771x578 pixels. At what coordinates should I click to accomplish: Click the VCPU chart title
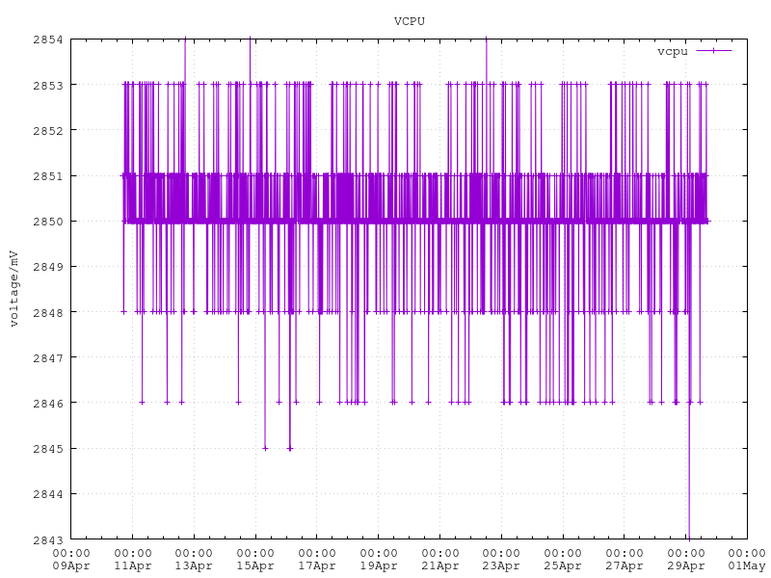coord(409,21)
